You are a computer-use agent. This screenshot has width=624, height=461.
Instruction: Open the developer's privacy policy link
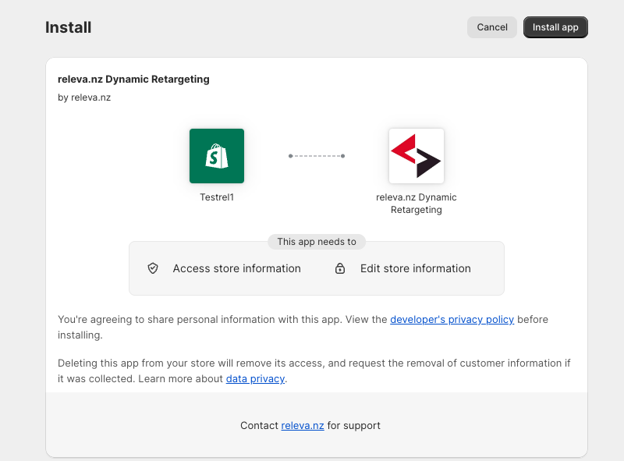(x=452, y=319)
